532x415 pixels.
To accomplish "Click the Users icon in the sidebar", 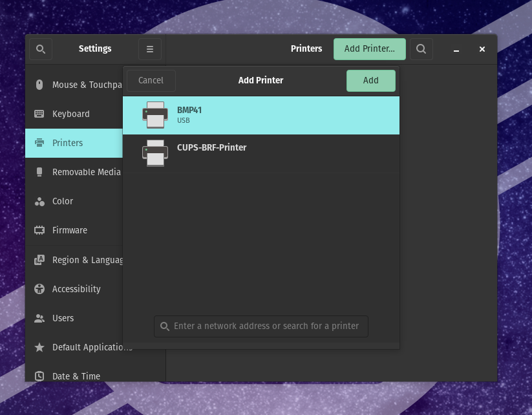I will click(x=39, y=318).
